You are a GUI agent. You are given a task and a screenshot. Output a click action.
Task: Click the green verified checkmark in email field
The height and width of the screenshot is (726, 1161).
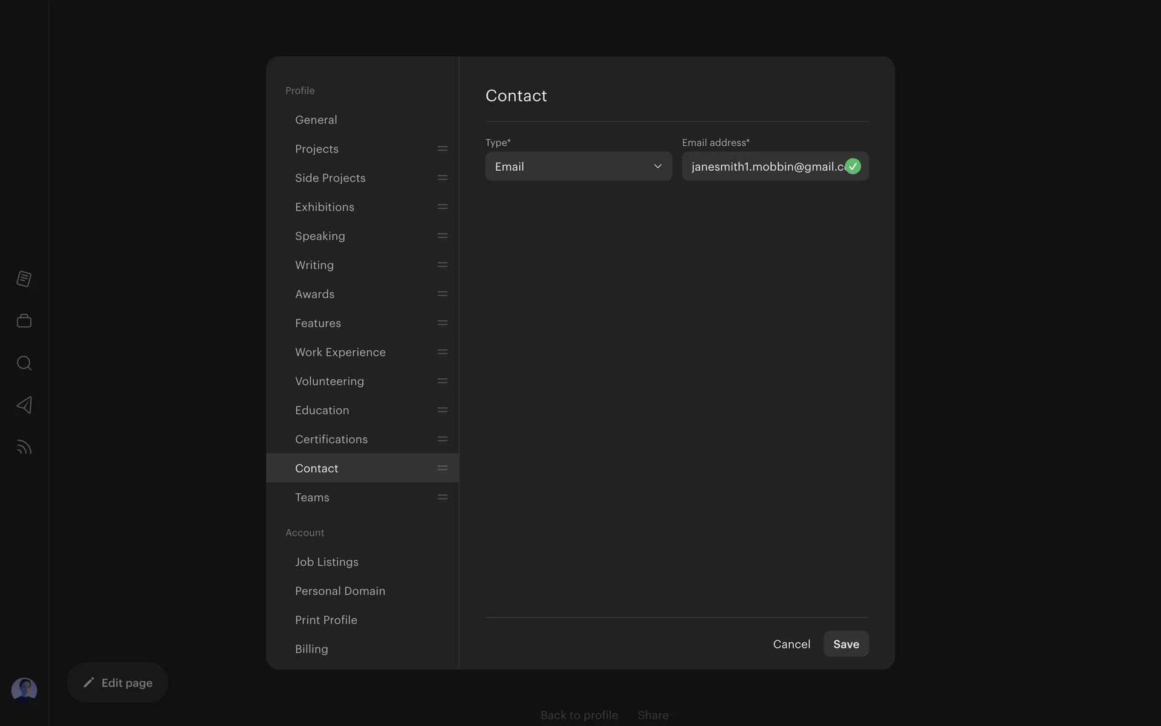point(853,166)
